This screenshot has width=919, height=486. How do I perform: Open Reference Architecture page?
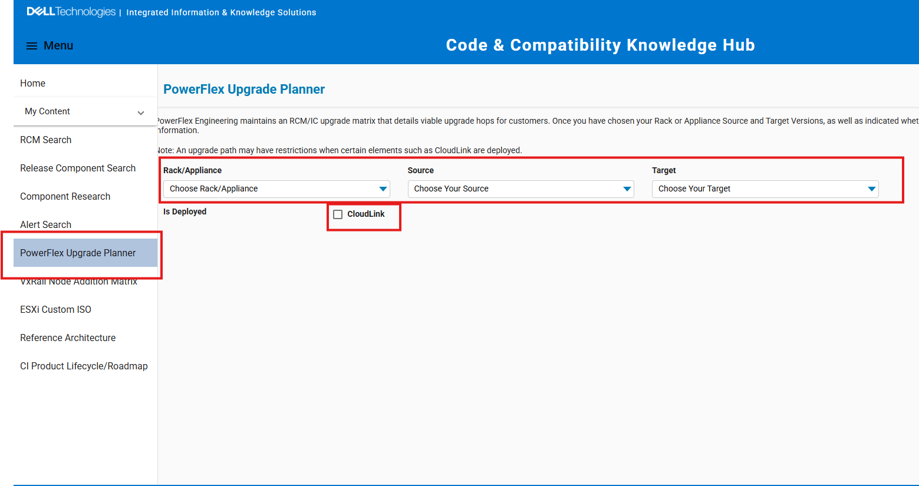point(68,338)
